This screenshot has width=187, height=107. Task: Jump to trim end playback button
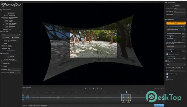pyautogui.click(x=101, y=88)
